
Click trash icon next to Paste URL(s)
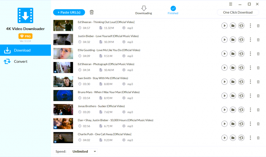click(x=92, y=12)
